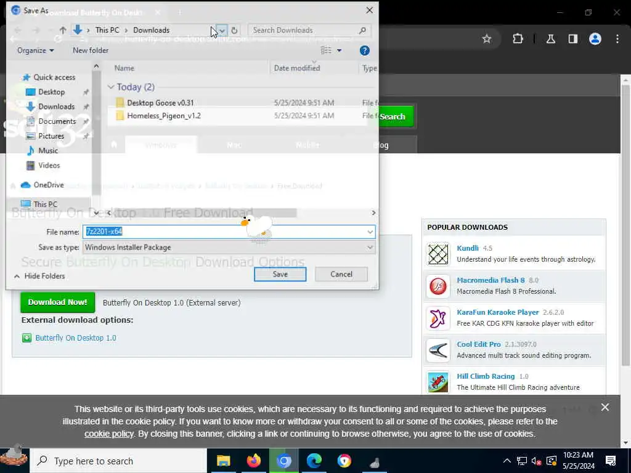Open the File name dropdown arrow
631x473 pixels.
[x=370, y=232]
